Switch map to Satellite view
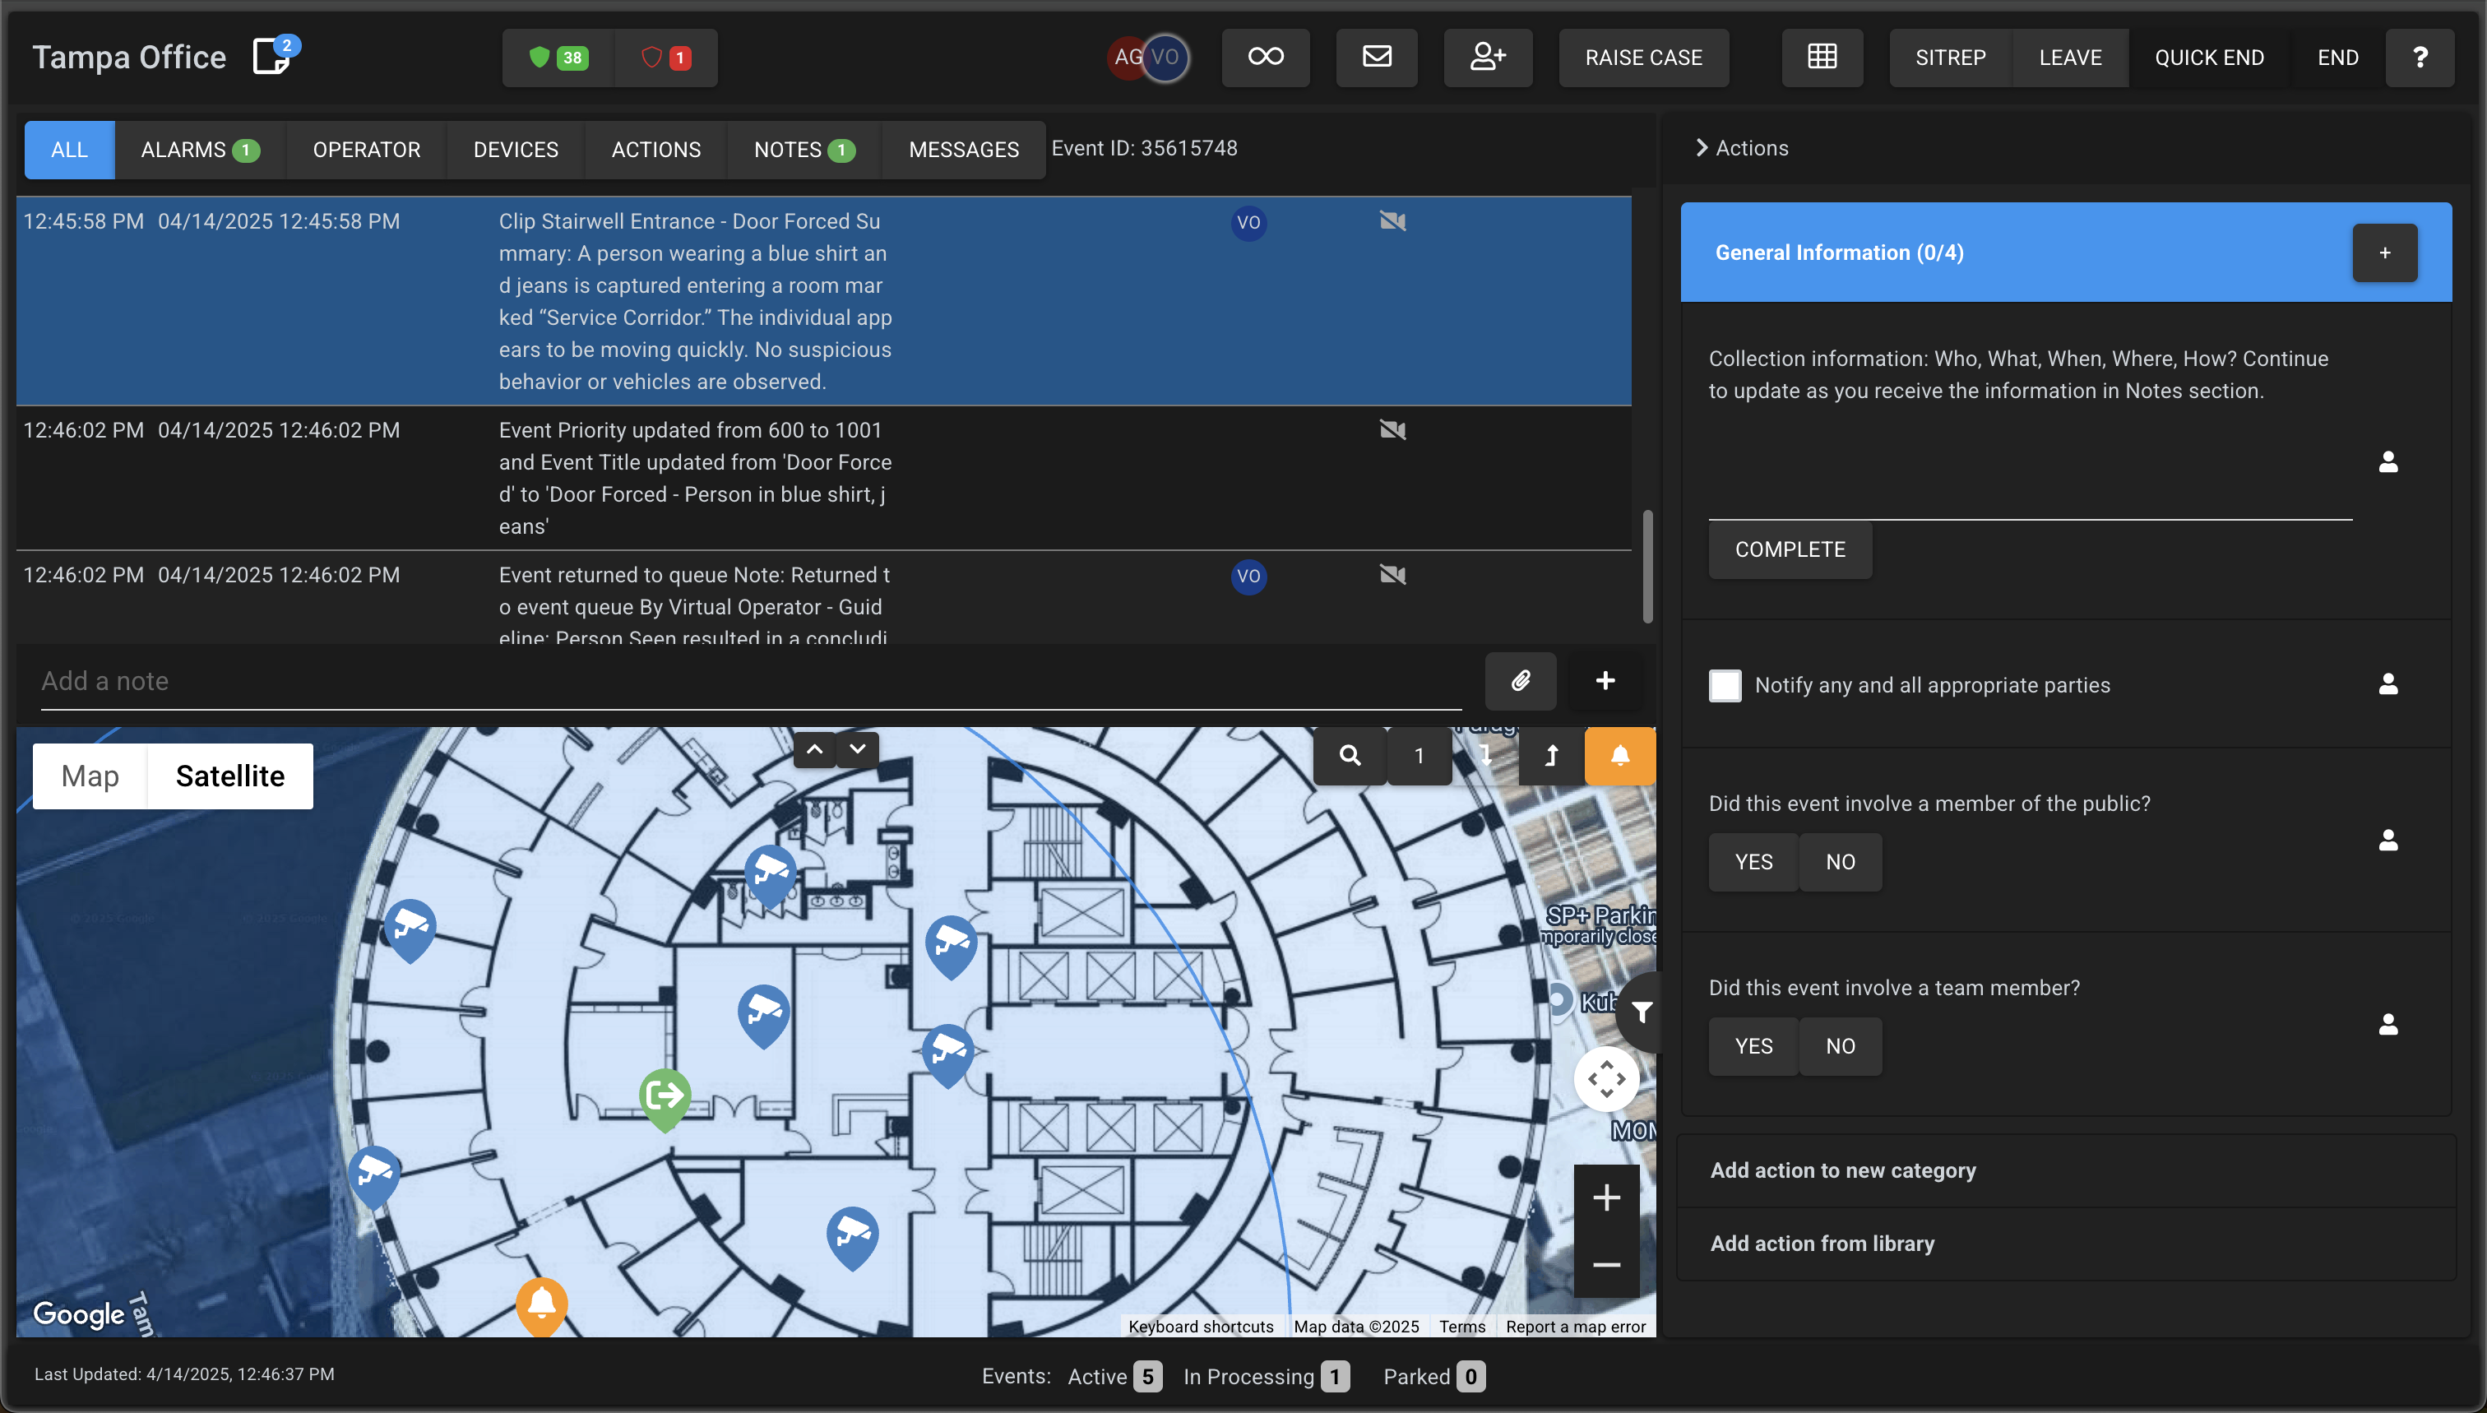Image resolution: width=2487 pixels, height=1413 pixels. (230, 776)
